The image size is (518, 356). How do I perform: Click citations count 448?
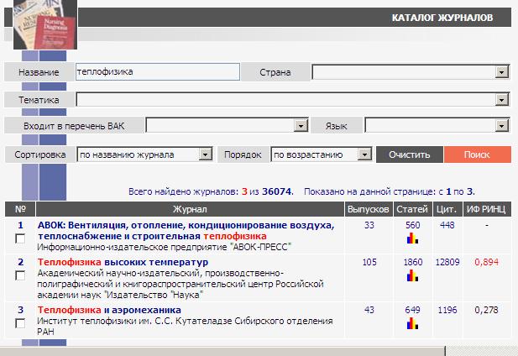tap(447, 225)
